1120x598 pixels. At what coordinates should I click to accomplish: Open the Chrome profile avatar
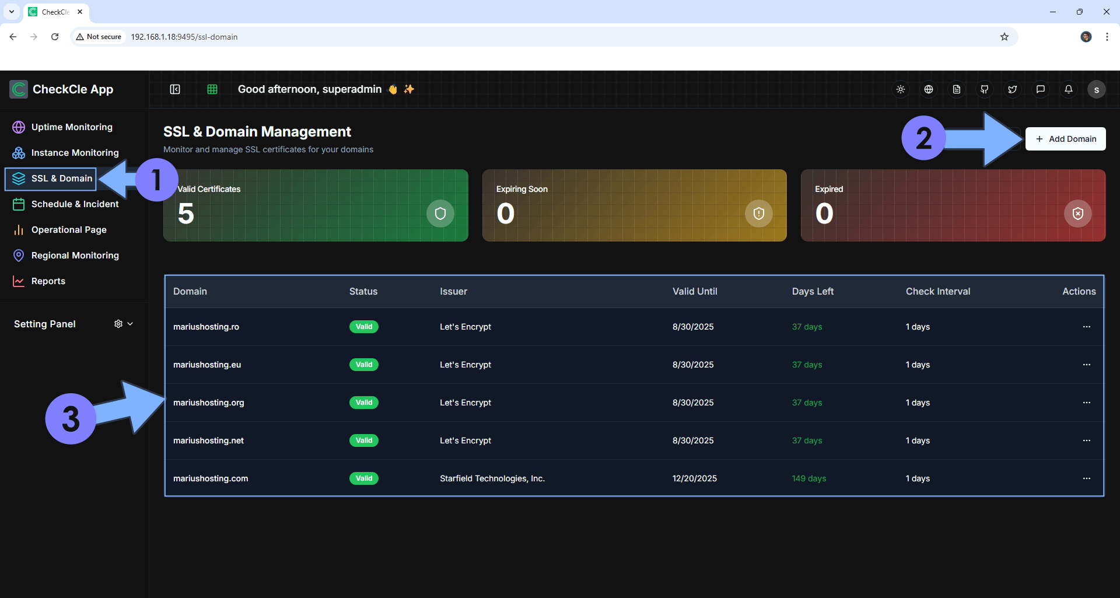(1086, 37)
